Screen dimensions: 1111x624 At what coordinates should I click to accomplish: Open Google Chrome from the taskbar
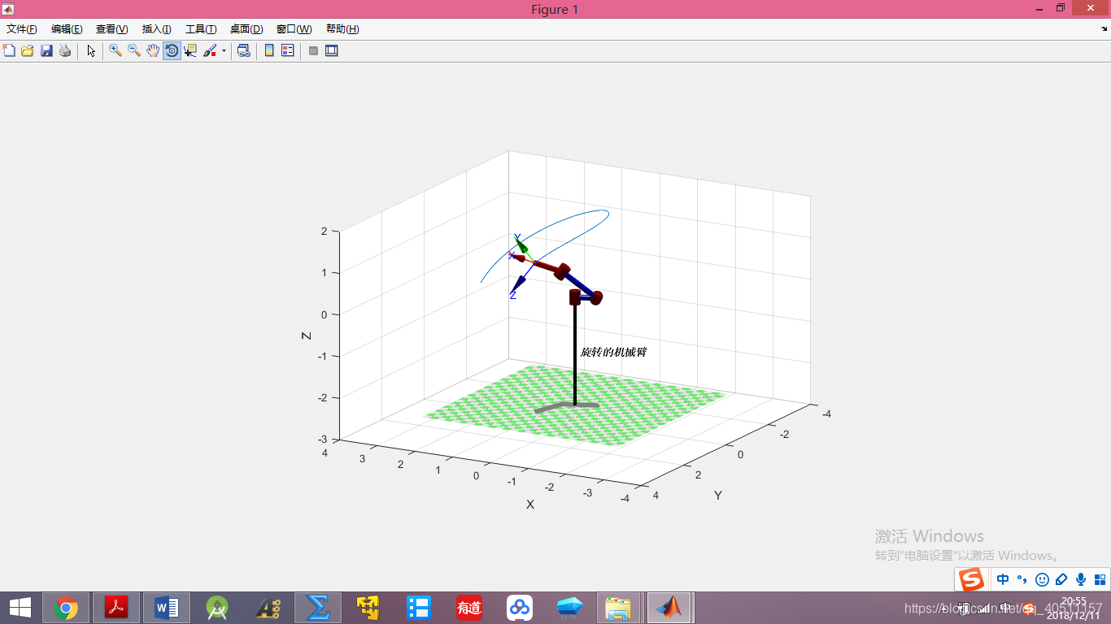66,607
